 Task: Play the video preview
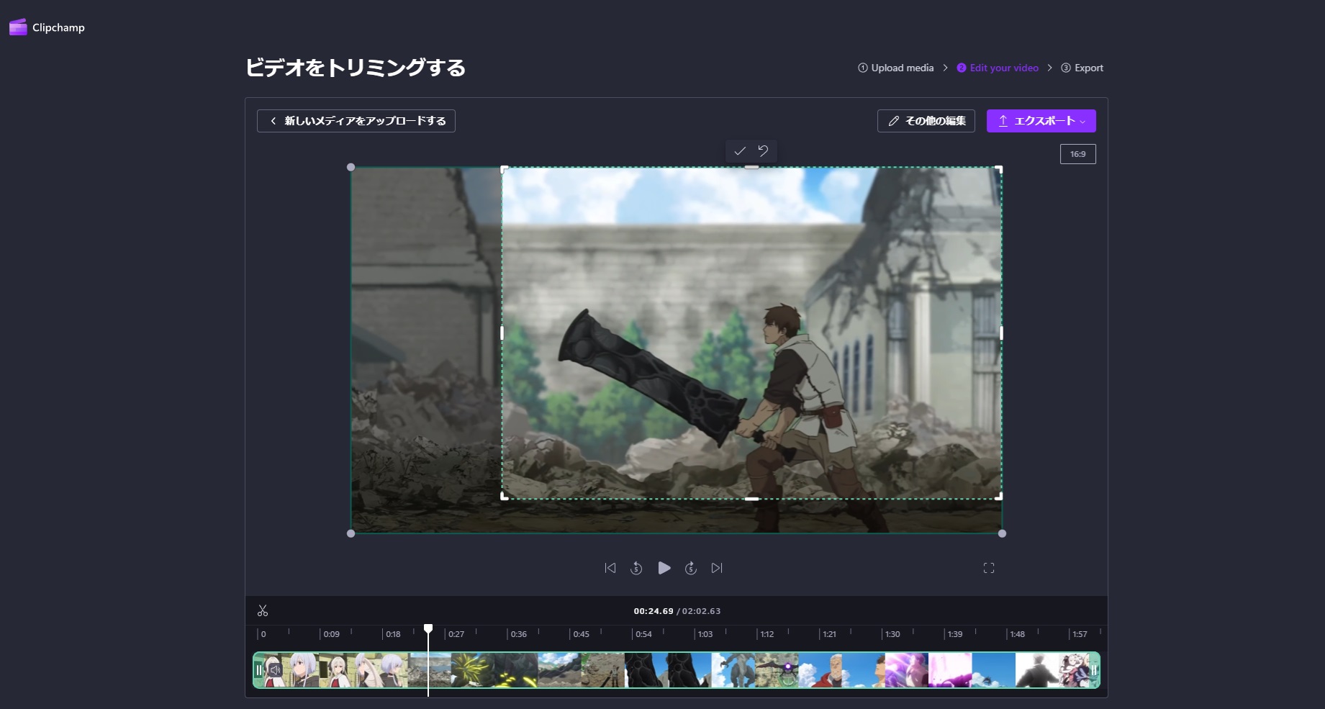coord(664,568)
